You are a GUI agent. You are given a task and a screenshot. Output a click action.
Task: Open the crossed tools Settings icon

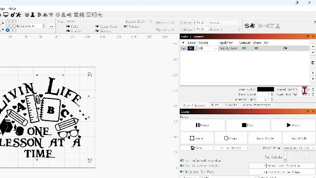(x=18, y=15)
